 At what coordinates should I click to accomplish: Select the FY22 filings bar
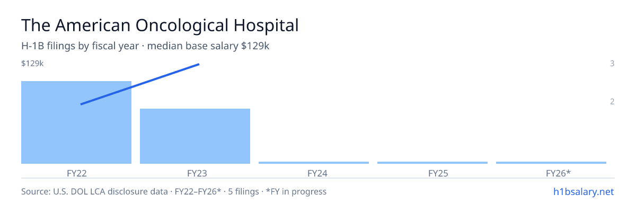click(76, 122)
